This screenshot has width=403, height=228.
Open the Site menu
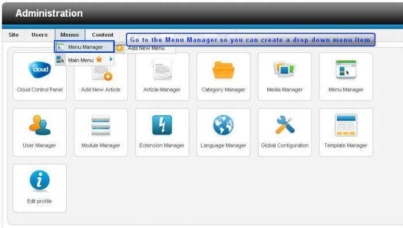pyautogui.click(x=14, y=34)
